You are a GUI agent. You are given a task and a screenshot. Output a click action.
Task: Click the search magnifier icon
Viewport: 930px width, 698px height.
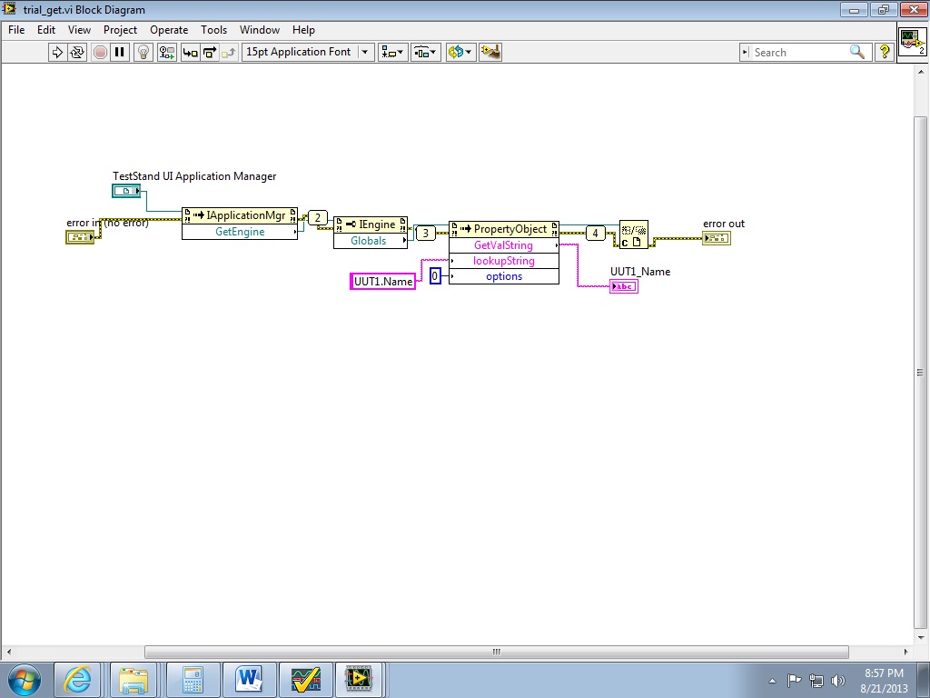(x=857, y=52)
